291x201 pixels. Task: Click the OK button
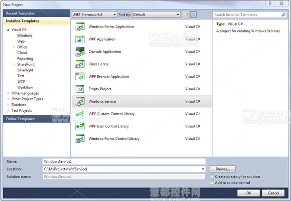point(248,193)
